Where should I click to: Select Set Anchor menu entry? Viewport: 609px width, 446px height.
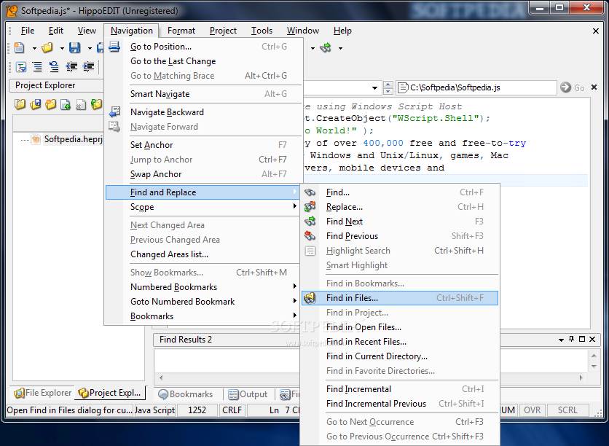click(x=204, y=145)
